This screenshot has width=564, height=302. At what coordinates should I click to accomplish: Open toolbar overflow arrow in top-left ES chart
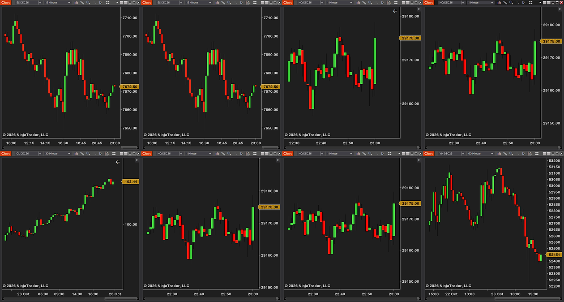117,3
